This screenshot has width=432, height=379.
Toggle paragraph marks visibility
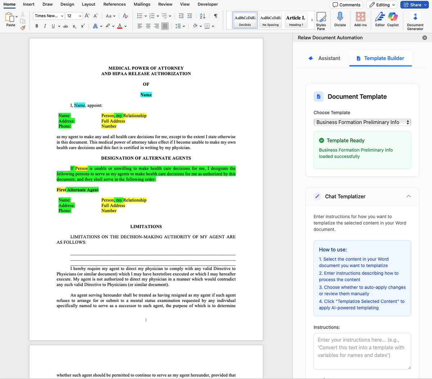tap(216, 16)
